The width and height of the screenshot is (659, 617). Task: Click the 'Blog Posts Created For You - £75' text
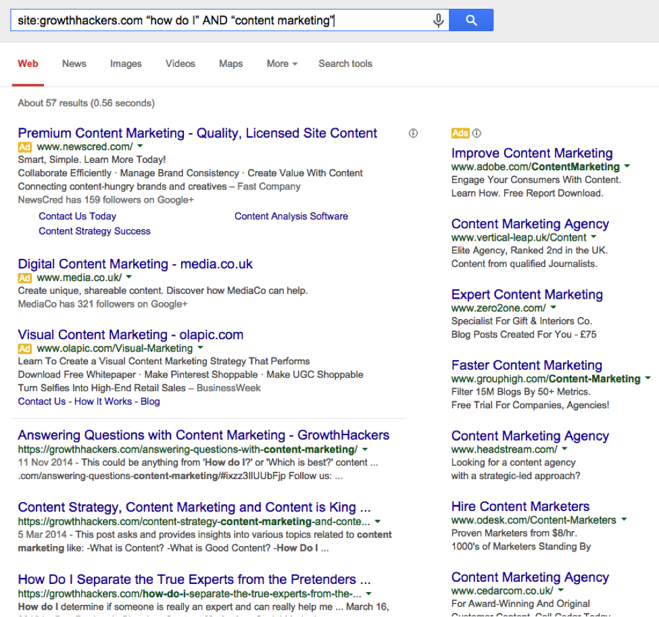tap(524, 335)
